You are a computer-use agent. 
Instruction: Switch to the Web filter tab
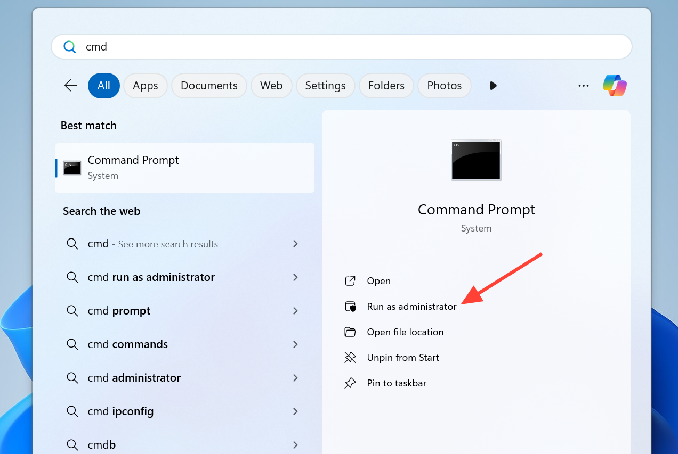tap(271, 86)
